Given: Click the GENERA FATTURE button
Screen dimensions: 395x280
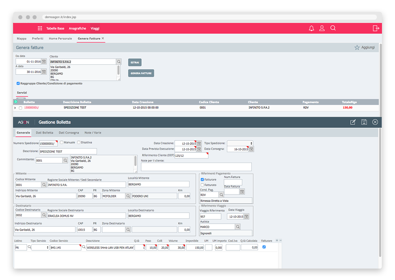Looking at the screenshot, I should (x=141, y=73).
